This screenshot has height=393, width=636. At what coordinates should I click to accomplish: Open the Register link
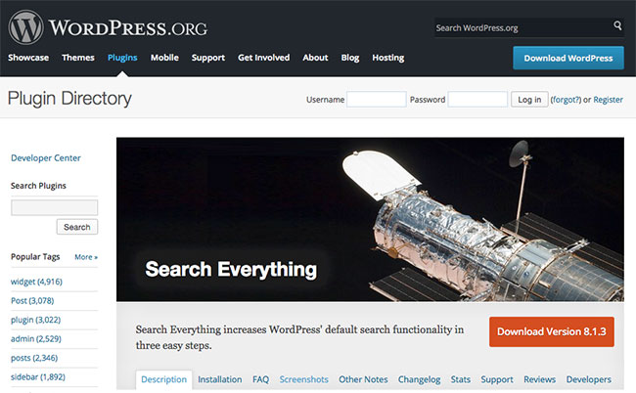tap(608, 100)
